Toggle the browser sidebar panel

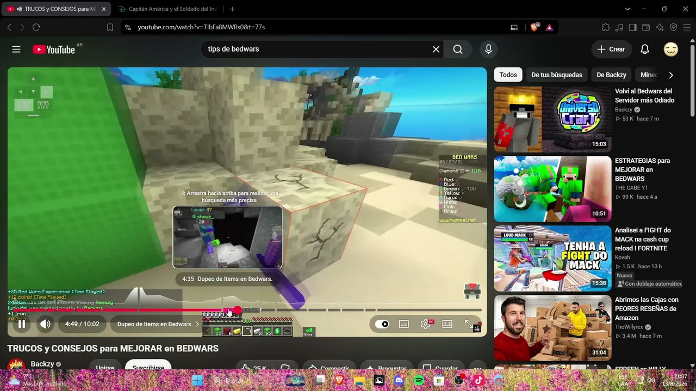pos(632,27)
